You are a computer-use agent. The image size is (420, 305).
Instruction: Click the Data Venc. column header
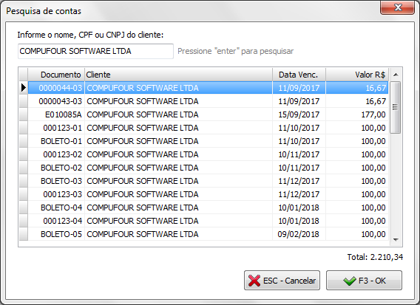click(x=299, y=75)
